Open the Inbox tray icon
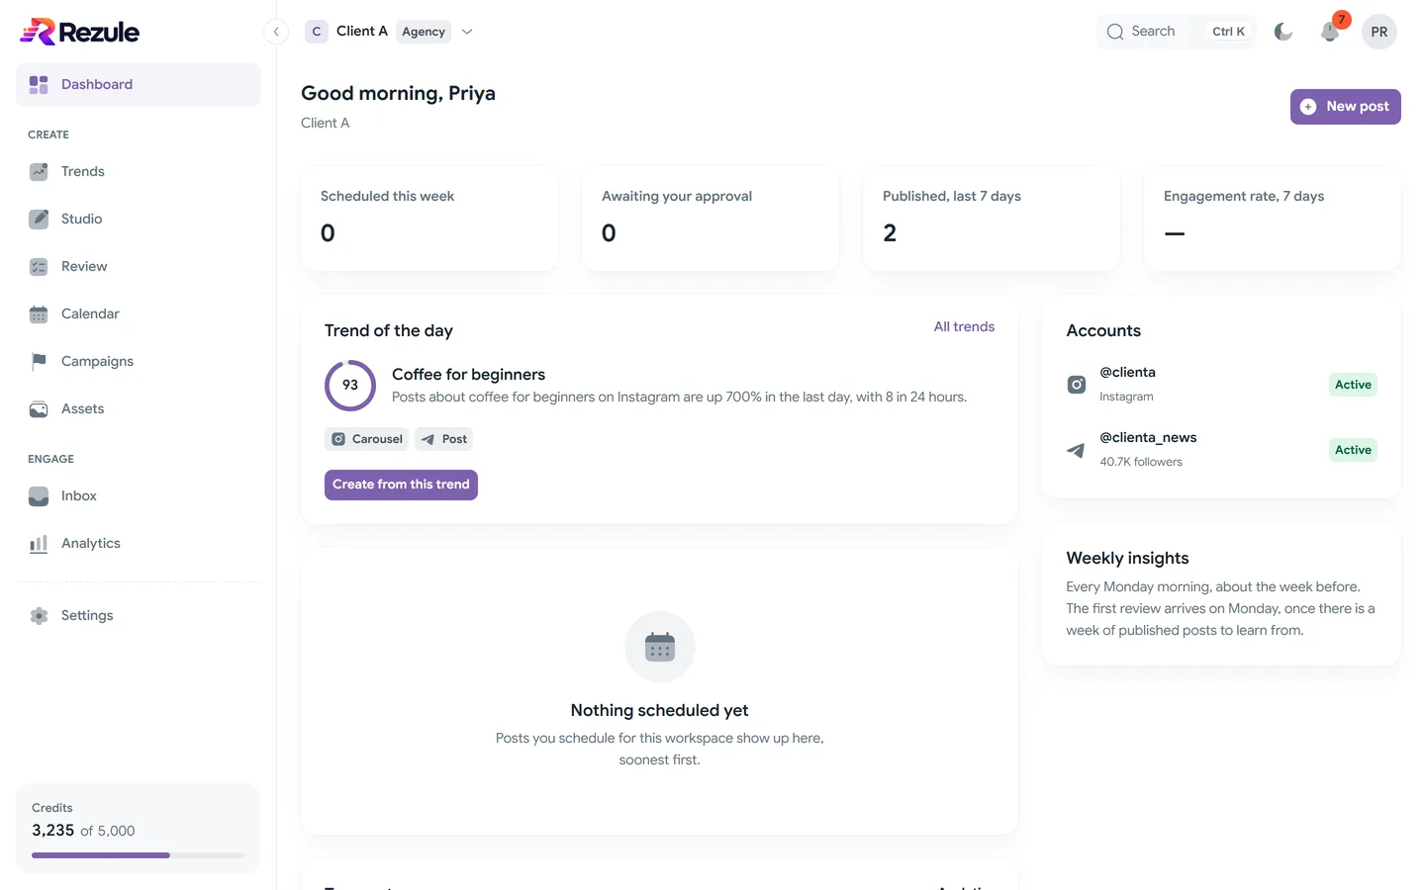This screenshot has width=1425, height=890. [x=39, y=496]
